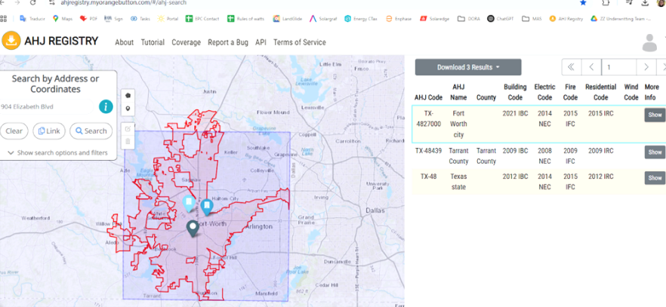Open the Sign bookmark
Viewport: 666px width, 307px height.
pyautogui.click(x=113, y=19)
